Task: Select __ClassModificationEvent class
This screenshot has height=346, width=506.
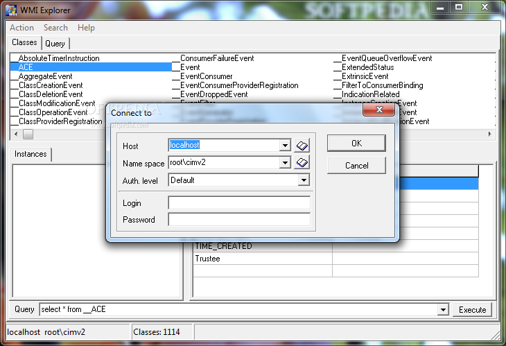Action: (53, 103)
